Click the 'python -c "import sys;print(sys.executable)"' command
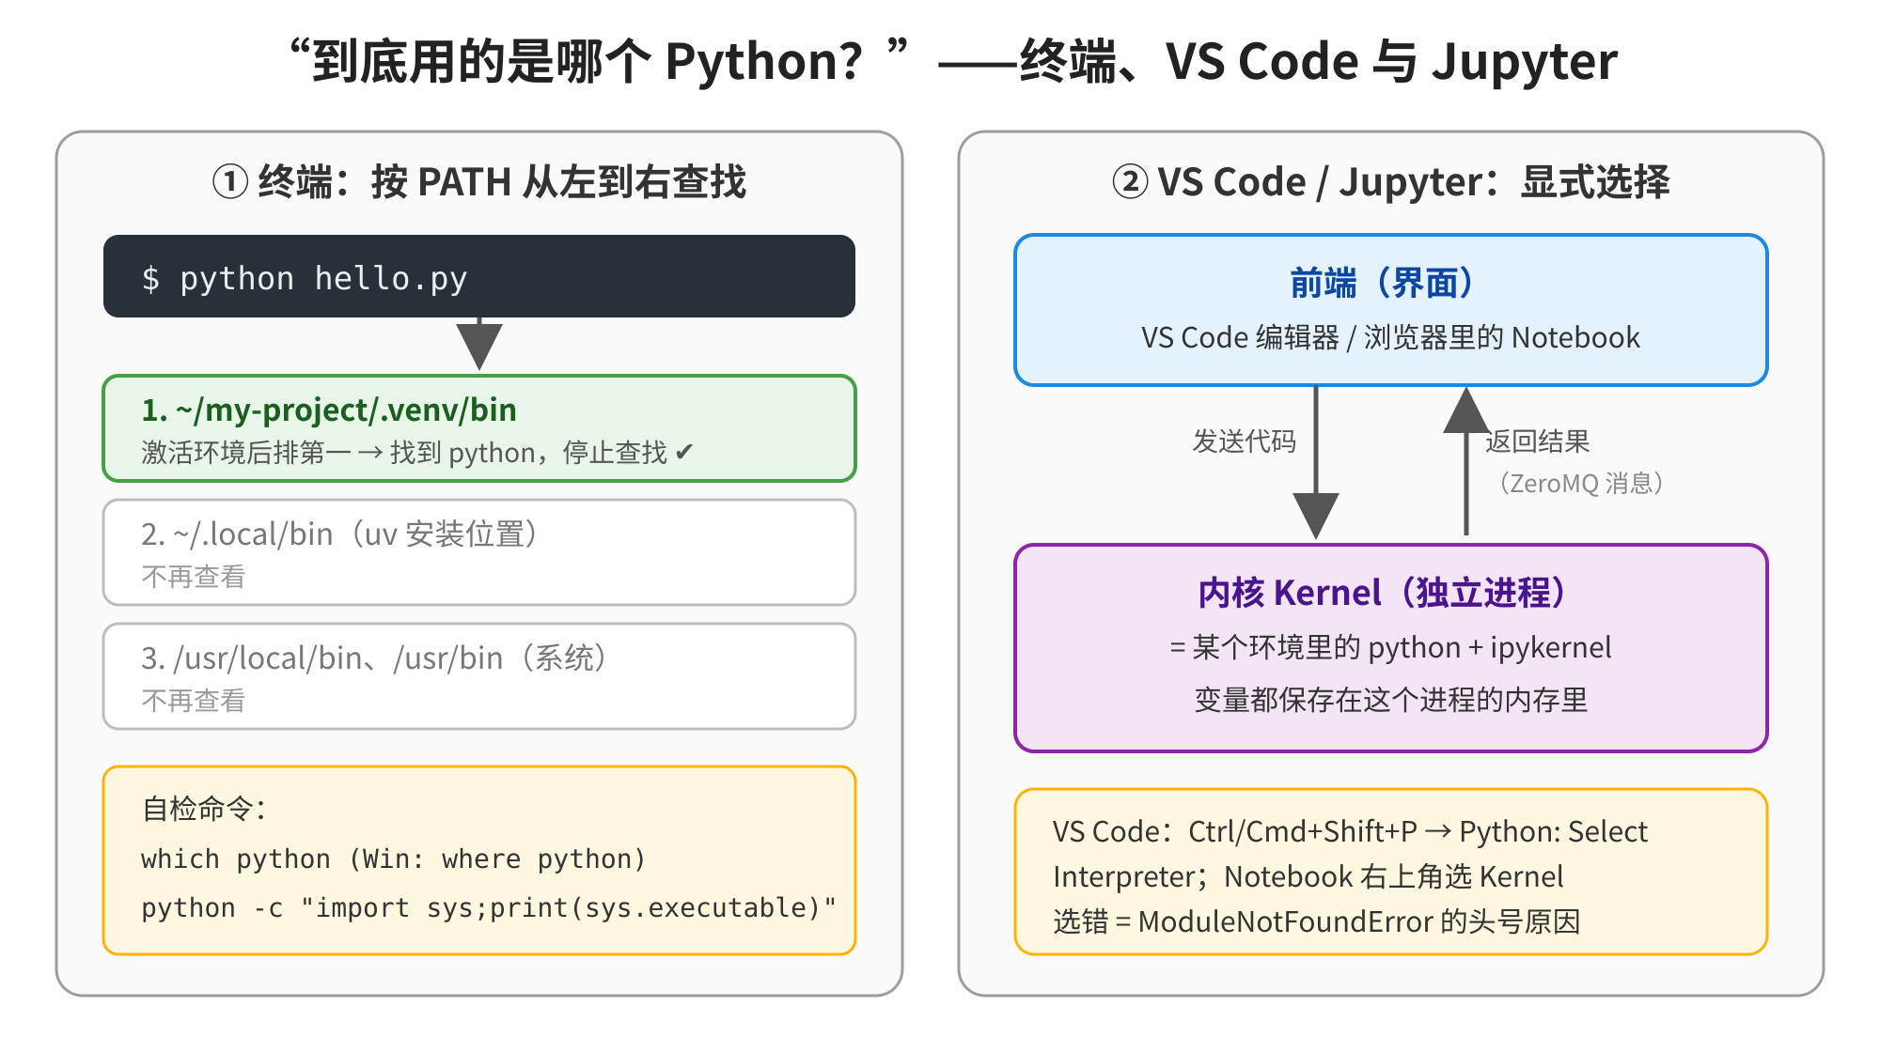The width and height of the screenshot is (1880, 1052). tap(489, 908)
